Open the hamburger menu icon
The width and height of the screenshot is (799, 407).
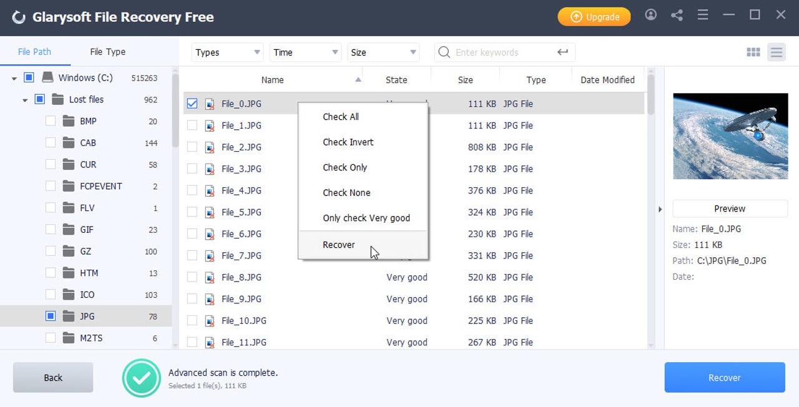pyautogui.click(x=703, y=15)
